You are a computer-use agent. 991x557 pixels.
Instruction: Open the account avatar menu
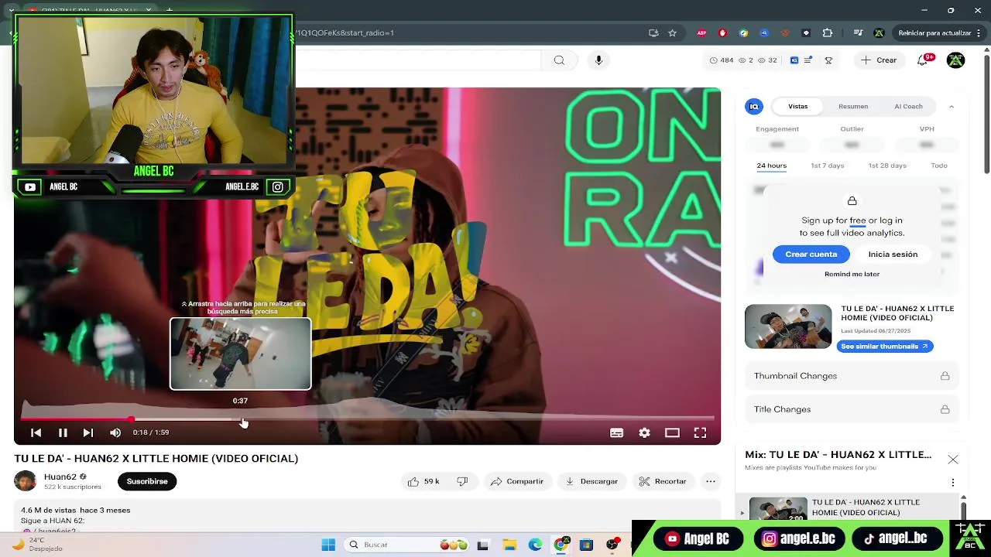coord(955,60)
